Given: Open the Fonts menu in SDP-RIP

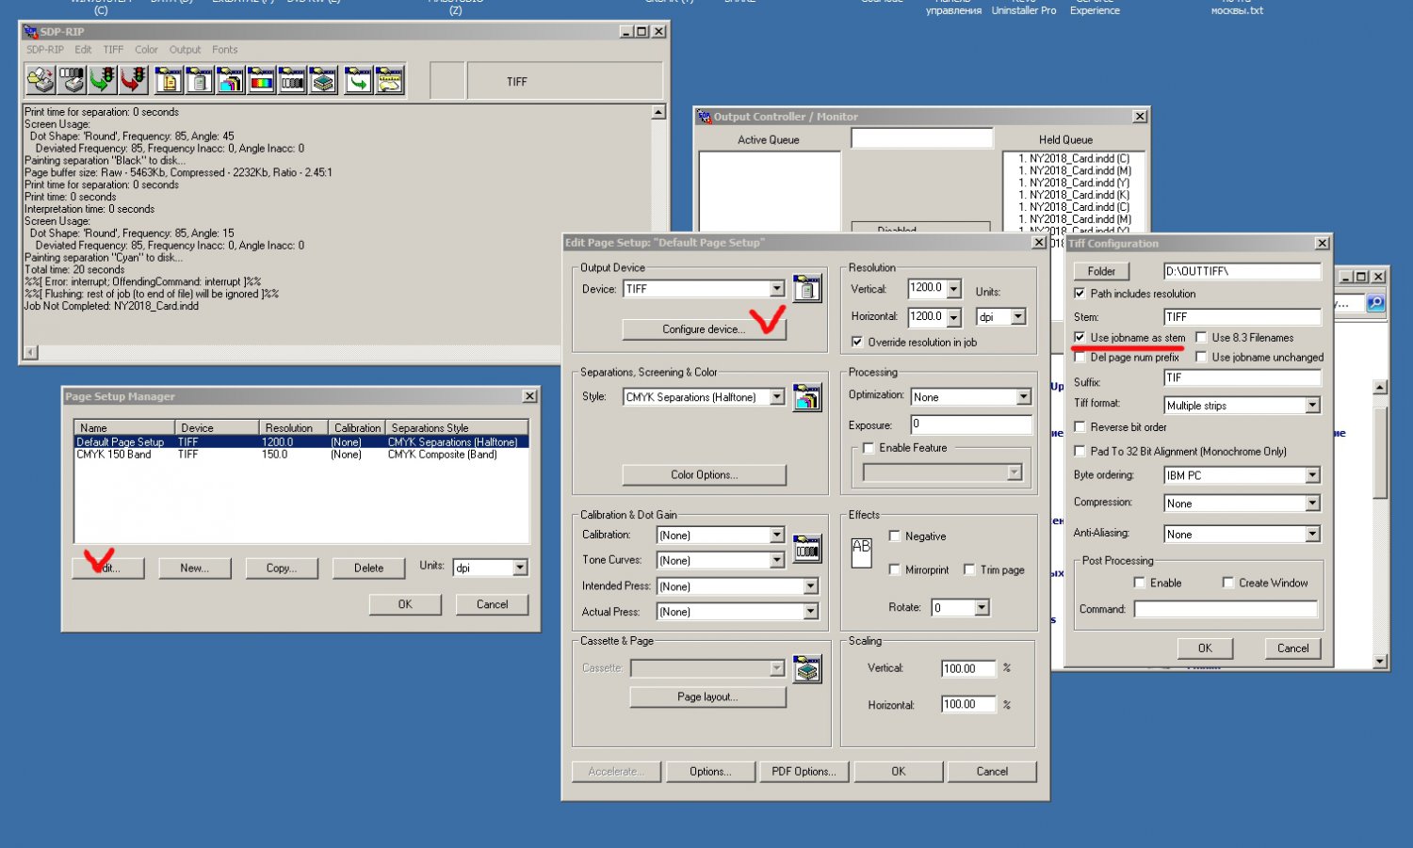Looking at the screenshot, I should pos(224,50).
